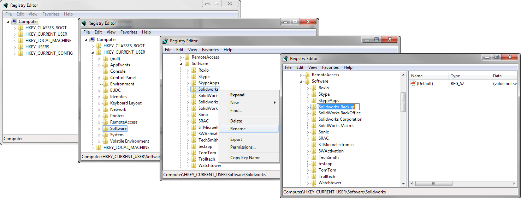This screenshot has height=198, width=521.
Task: Open the File menu in first window
Action: pos(8,14)
